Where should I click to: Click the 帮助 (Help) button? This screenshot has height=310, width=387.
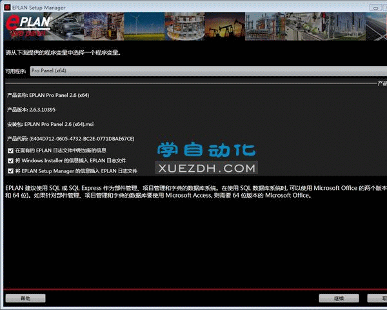[25, 298]
